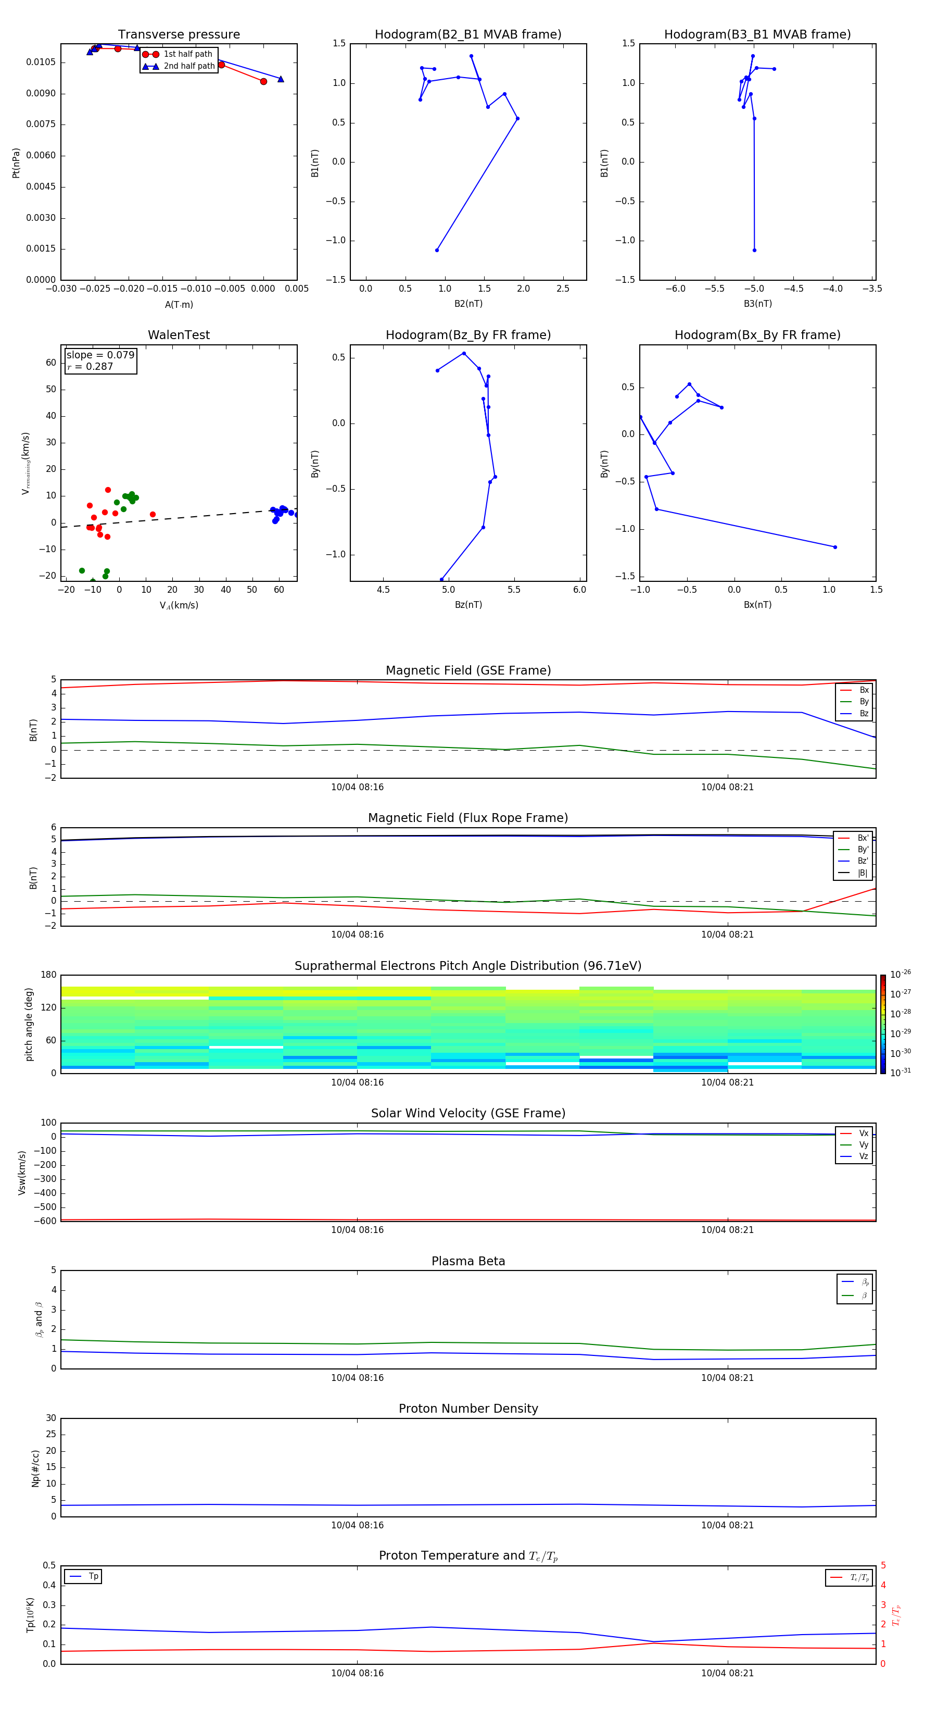
Task: Click the 'slope = 0.079' annotation text
Action: click(x=100, y=355)
